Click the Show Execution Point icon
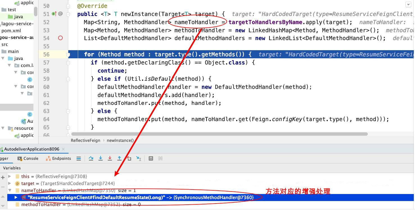 [79, 158]
